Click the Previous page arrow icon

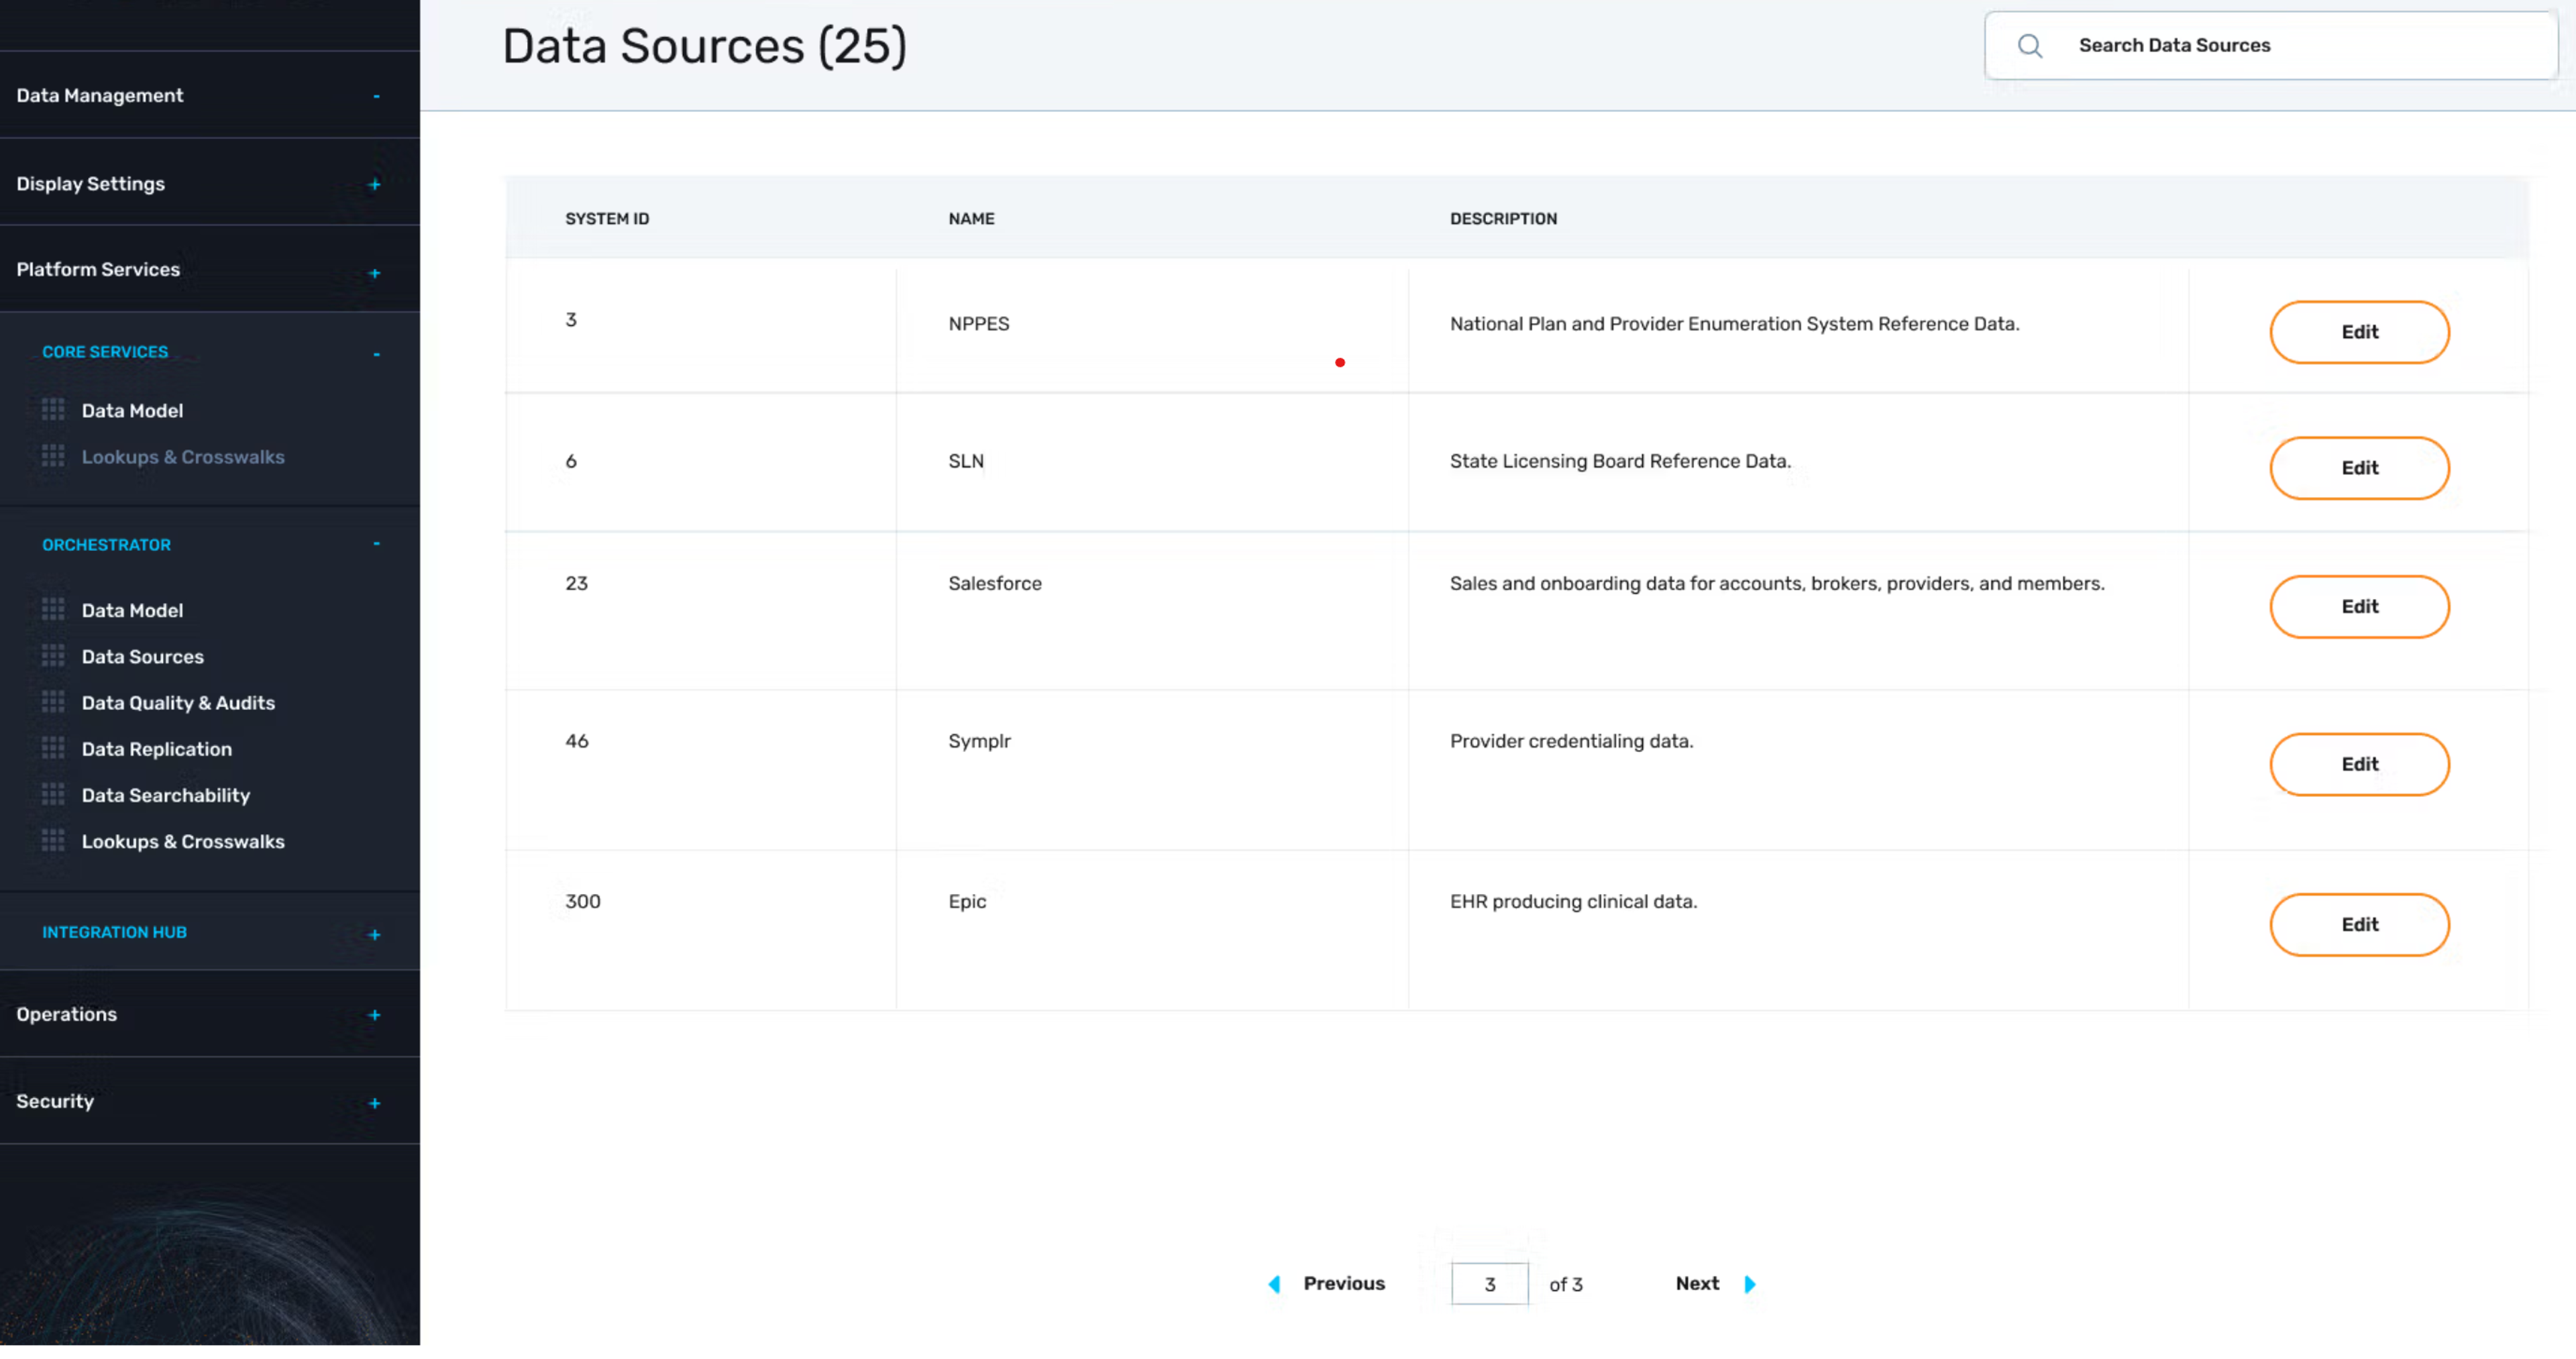(x=1274, y=1284)
